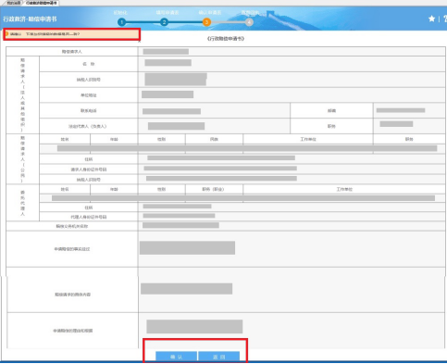Select step 1 circle in progress bar
Viewport: 447px width, 364px height.
click(x=122, y=22)
